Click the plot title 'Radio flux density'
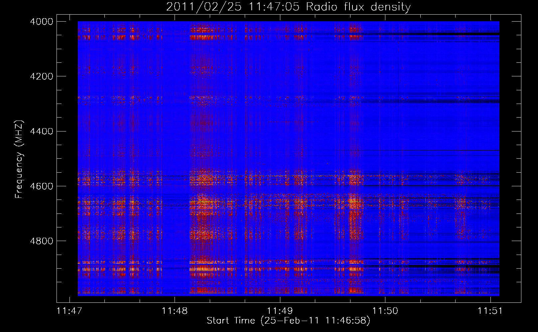The image size is (538, 332). pos(358,7)
